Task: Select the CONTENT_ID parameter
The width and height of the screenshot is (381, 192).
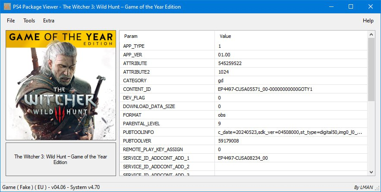Action: tap(137, 89)
